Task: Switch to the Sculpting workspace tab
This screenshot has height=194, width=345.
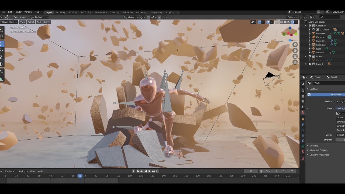Action: pos(73,12)
